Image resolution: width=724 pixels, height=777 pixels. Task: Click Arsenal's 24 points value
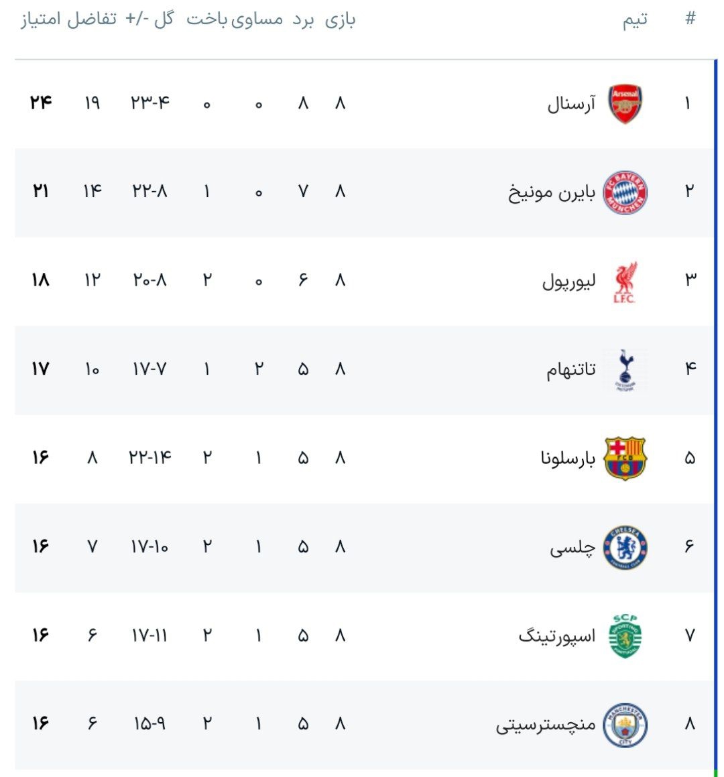tap(41, 103)
